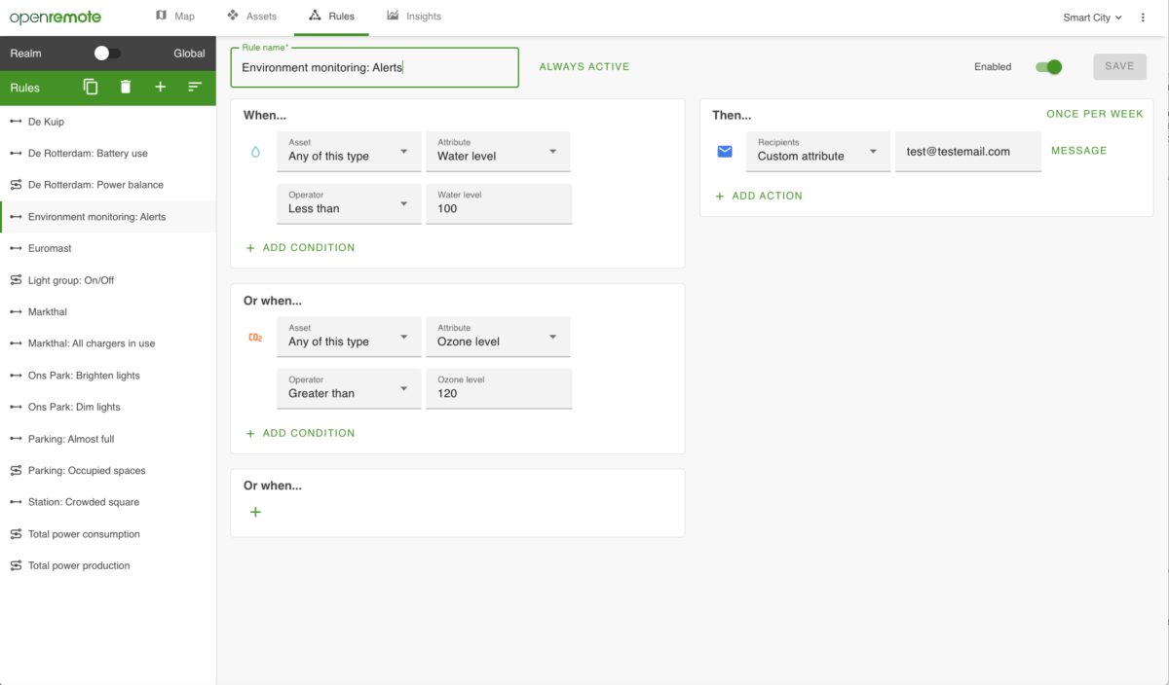Open the Smart City realm dropdown
This screenshot has width=1169, height=685.
1092,18
